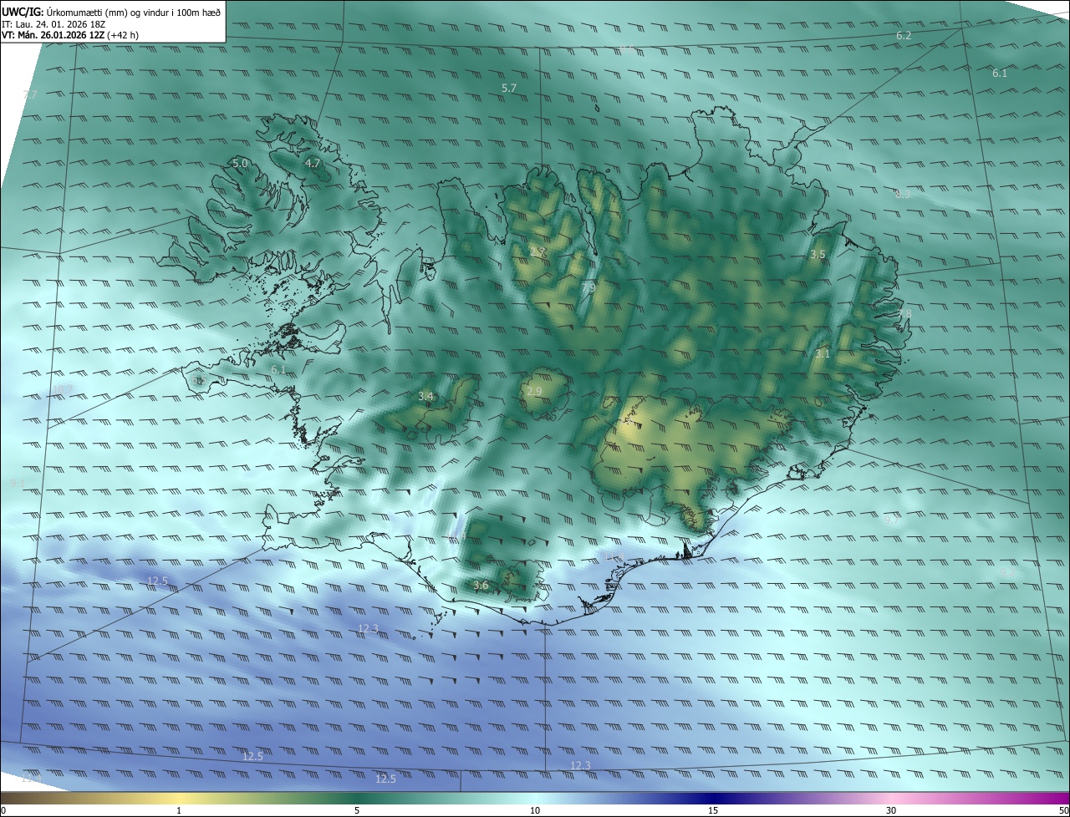
Task: Click the 6.1 value label beside the 3.4 label
Action: coord(278,369)
